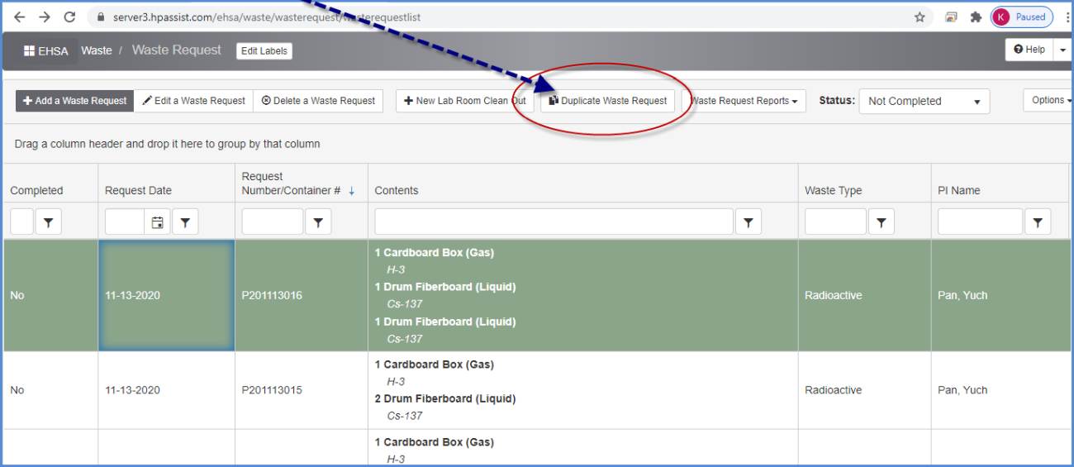Viewport: 1074px width, 467px height.
Task: Click the filter icon for Request Number column
Action: (x=318, y=222)
